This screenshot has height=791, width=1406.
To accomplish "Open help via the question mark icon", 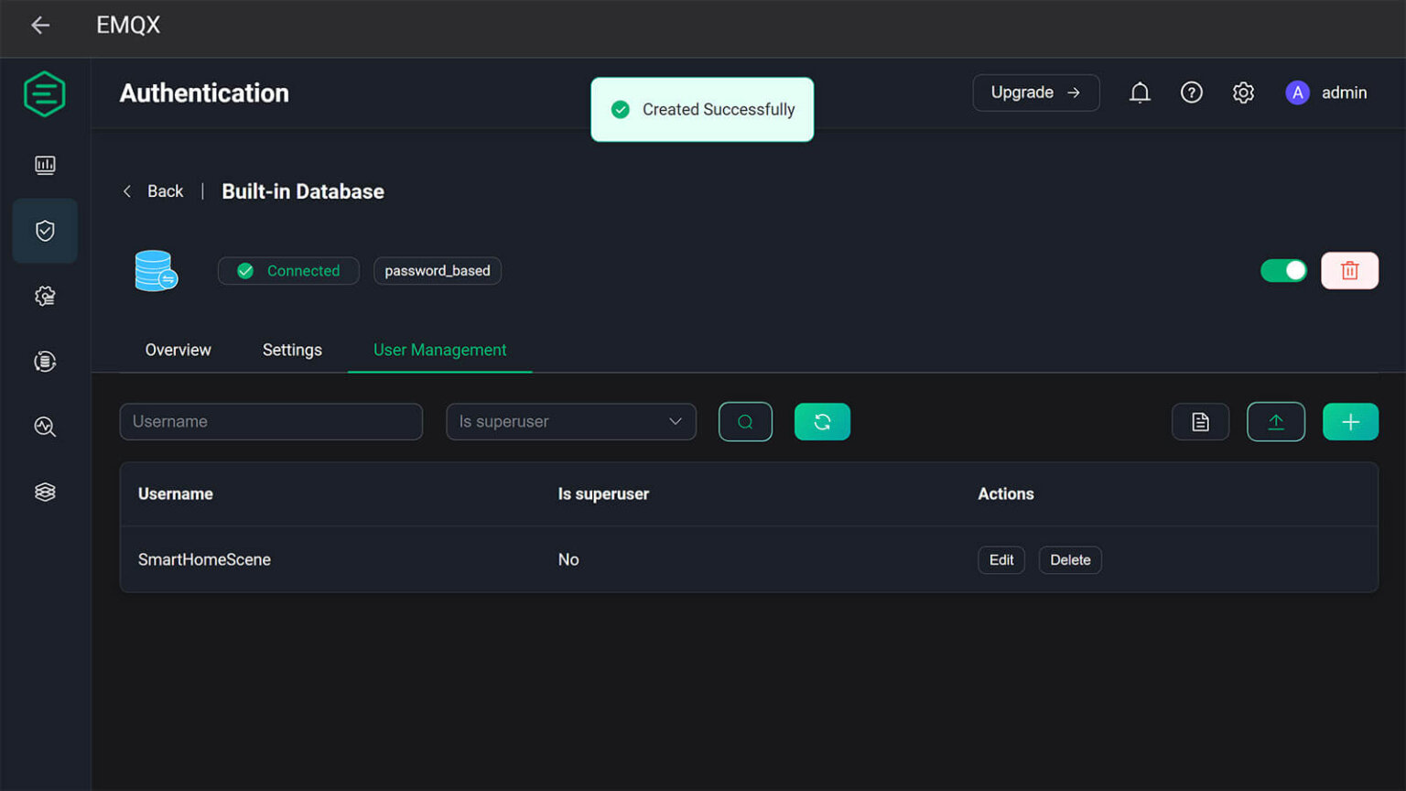I will coord(1191,92).
